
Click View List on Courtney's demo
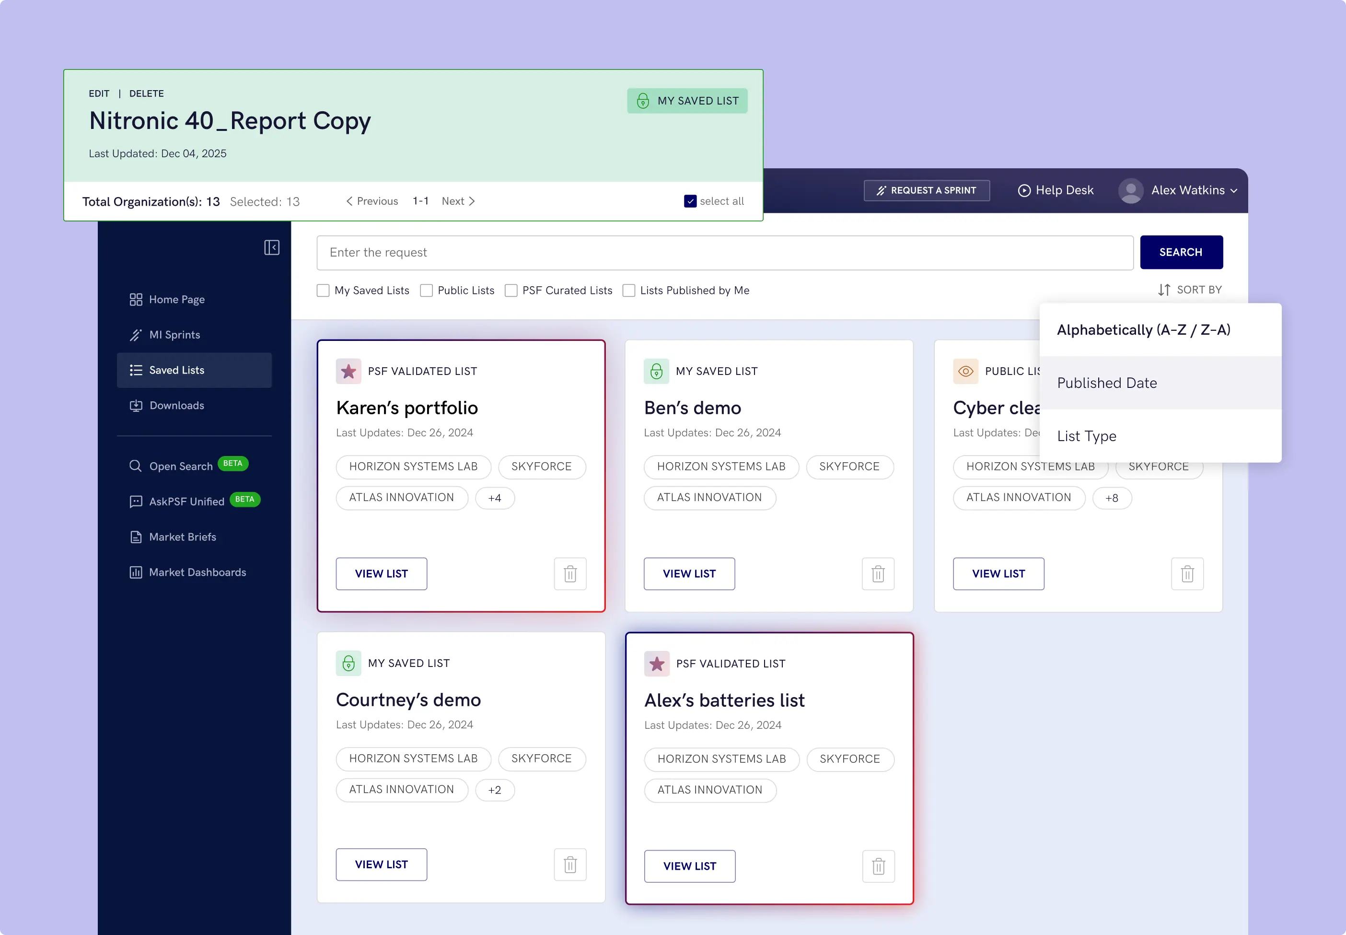pos(381,864)
